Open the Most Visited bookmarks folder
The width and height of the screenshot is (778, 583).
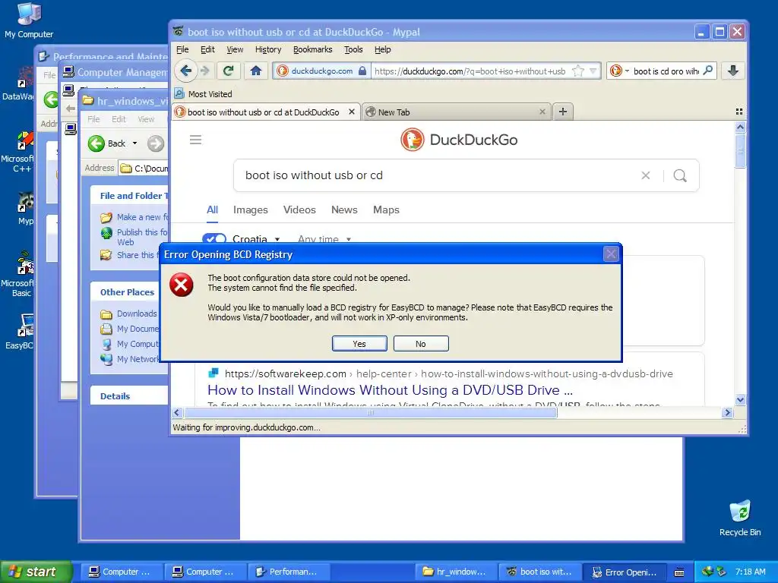click(x=204, y=93)
